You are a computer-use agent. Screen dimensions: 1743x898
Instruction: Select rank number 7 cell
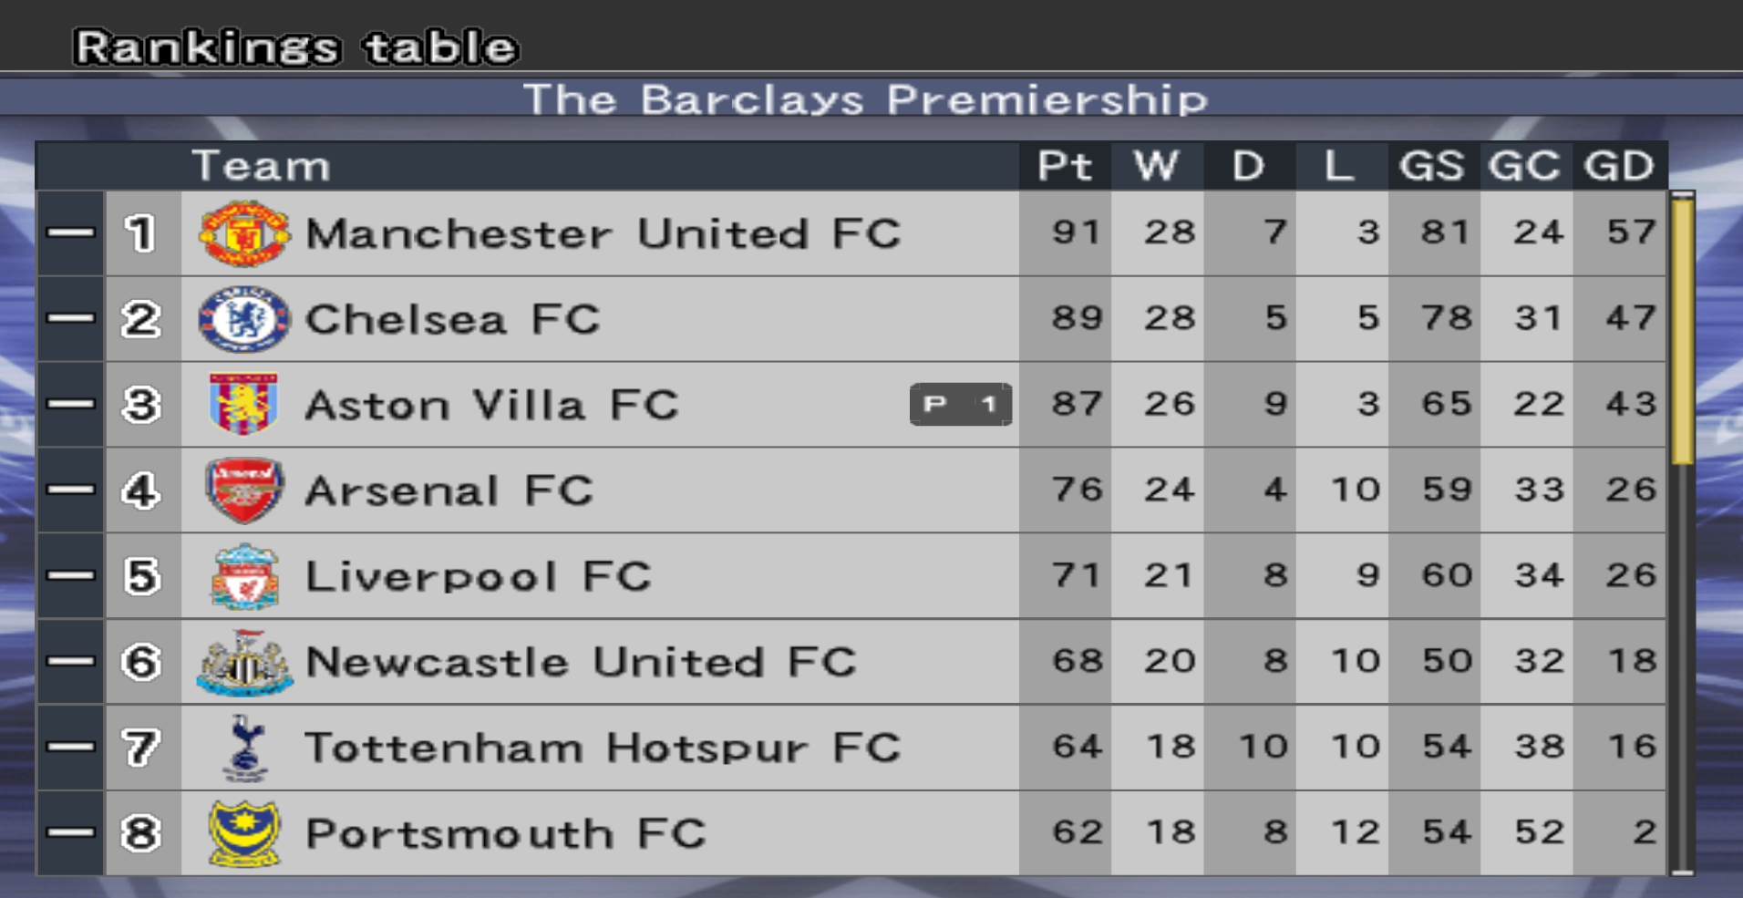click(141, 748)
